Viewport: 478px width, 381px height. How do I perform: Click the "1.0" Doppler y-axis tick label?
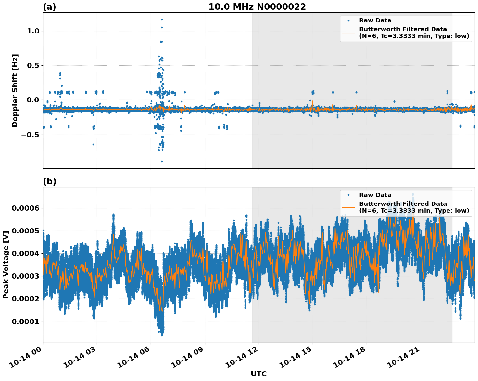33,31
